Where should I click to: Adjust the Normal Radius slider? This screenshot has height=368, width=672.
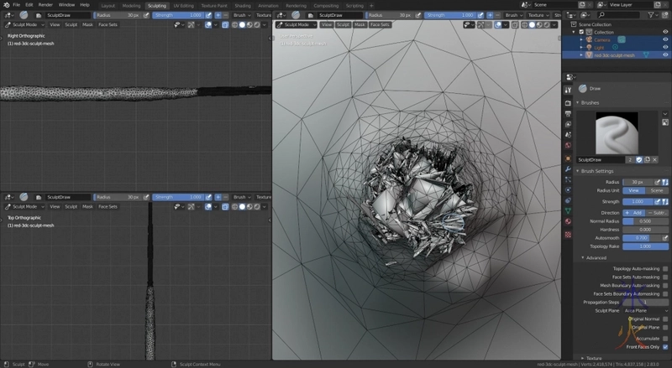coord(645,221)
